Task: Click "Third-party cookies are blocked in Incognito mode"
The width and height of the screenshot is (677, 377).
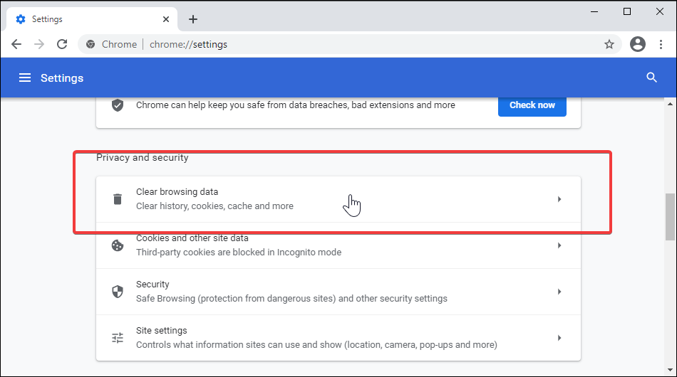Action: [239, 252]
